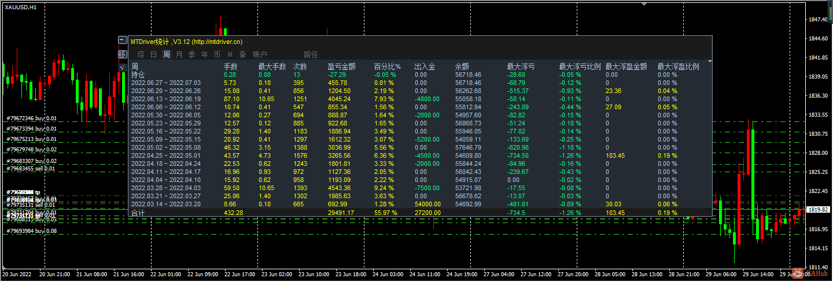This screenshot has width=833, height=282.
Task: Click the total lots value 432.28
Action: [x=234, y=213]
